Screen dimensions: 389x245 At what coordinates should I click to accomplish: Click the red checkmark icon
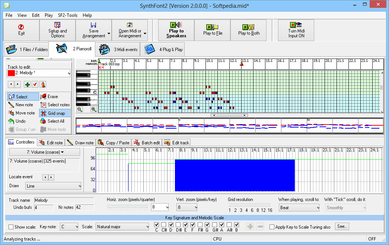pyautogui.click(x=35, y=85)
